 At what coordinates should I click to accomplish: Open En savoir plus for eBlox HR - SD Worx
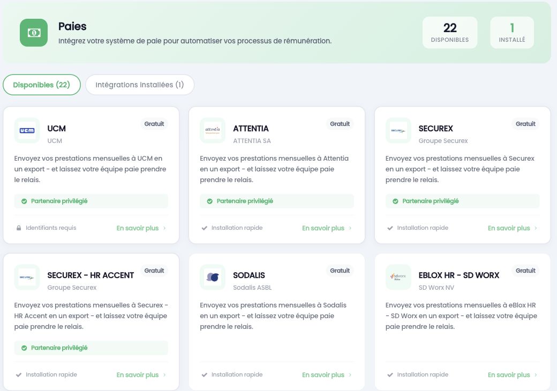[509, 375]
